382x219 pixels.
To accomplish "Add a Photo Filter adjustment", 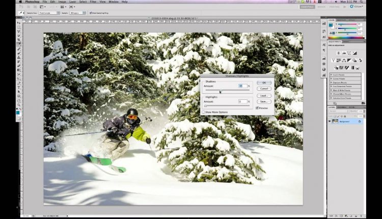I will [x=354, y=60].
